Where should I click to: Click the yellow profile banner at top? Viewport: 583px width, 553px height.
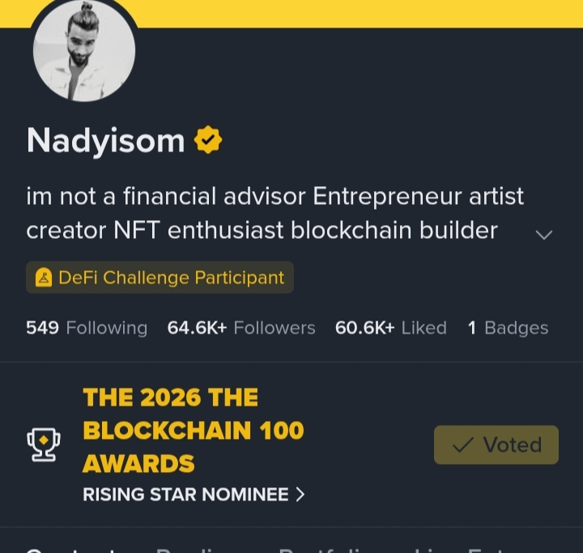[360, 14]
